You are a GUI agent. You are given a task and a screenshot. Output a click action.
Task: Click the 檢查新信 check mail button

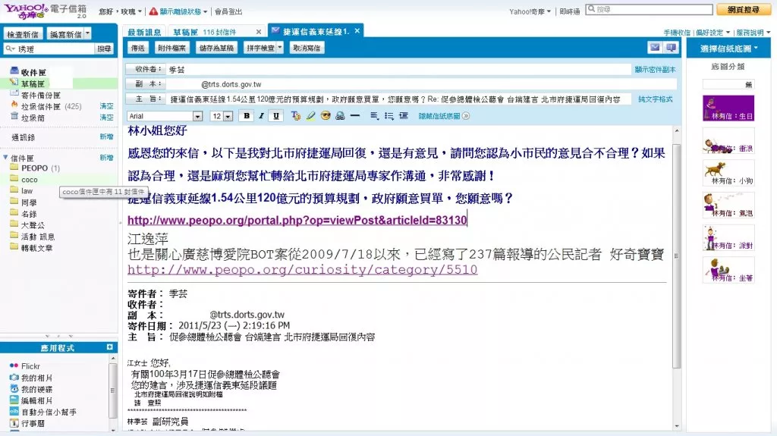point(23,33)
